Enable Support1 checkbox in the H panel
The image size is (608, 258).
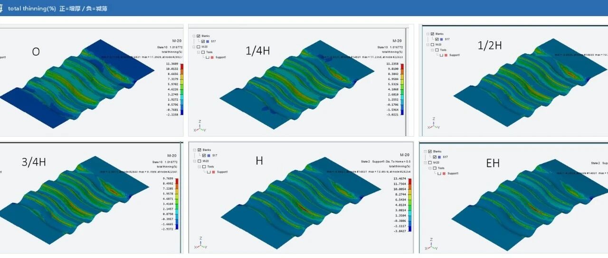(x=209, y=172)
